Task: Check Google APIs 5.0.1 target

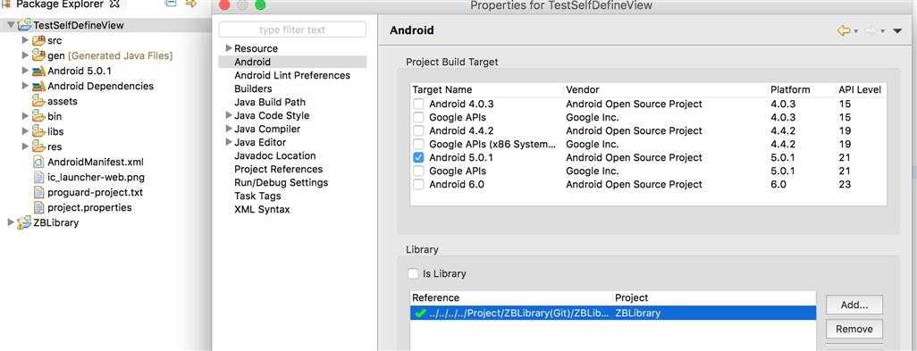Action: (x=418, y=171)
